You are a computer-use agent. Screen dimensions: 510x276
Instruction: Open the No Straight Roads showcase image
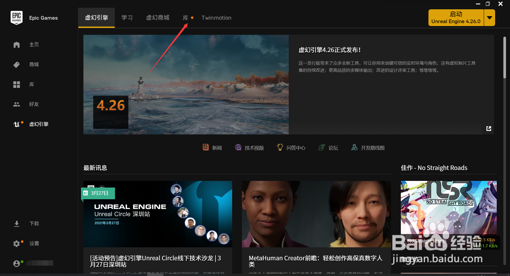(449, 207)
